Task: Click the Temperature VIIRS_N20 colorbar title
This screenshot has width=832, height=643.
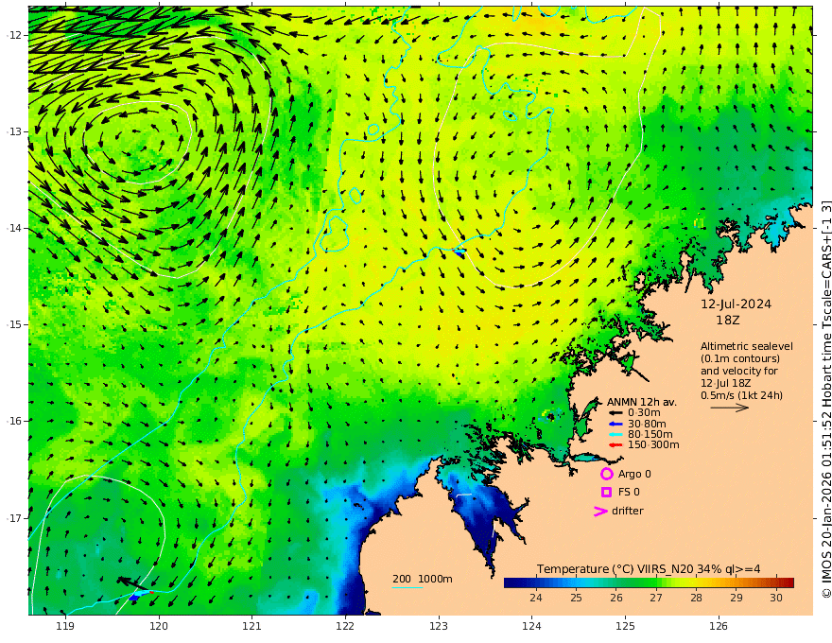Action: [649, 569]
